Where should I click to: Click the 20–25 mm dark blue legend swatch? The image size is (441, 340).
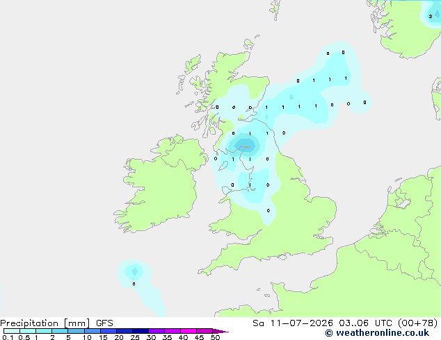pos(124,331)
